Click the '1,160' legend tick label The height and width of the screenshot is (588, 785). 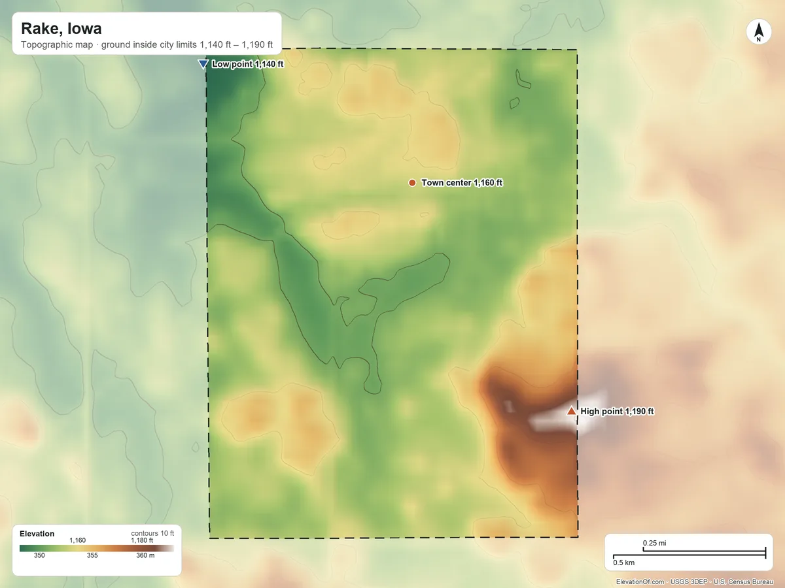tap(77, 540)
